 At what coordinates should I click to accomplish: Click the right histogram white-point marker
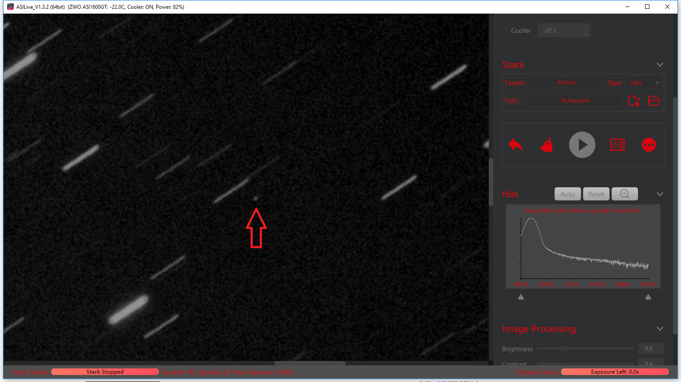648,297
